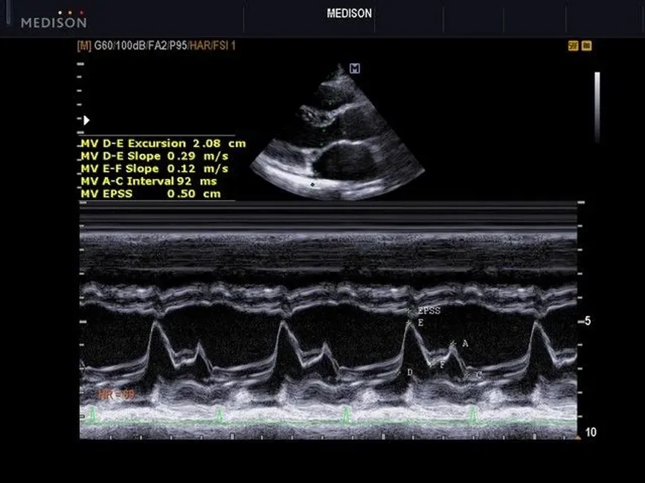Click the grayscale bar at right
This screenshot has height=483, width=645.
[x=597, y=106]
